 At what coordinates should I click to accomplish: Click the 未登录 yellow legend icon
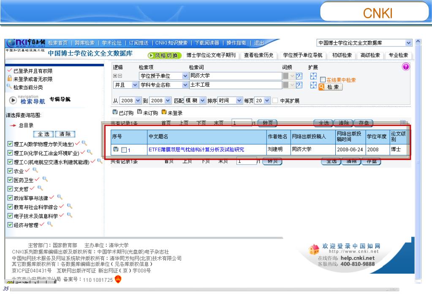[x=164, y=112]
